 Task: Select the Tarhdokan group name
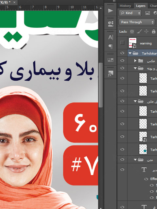[x=149, y=53]
